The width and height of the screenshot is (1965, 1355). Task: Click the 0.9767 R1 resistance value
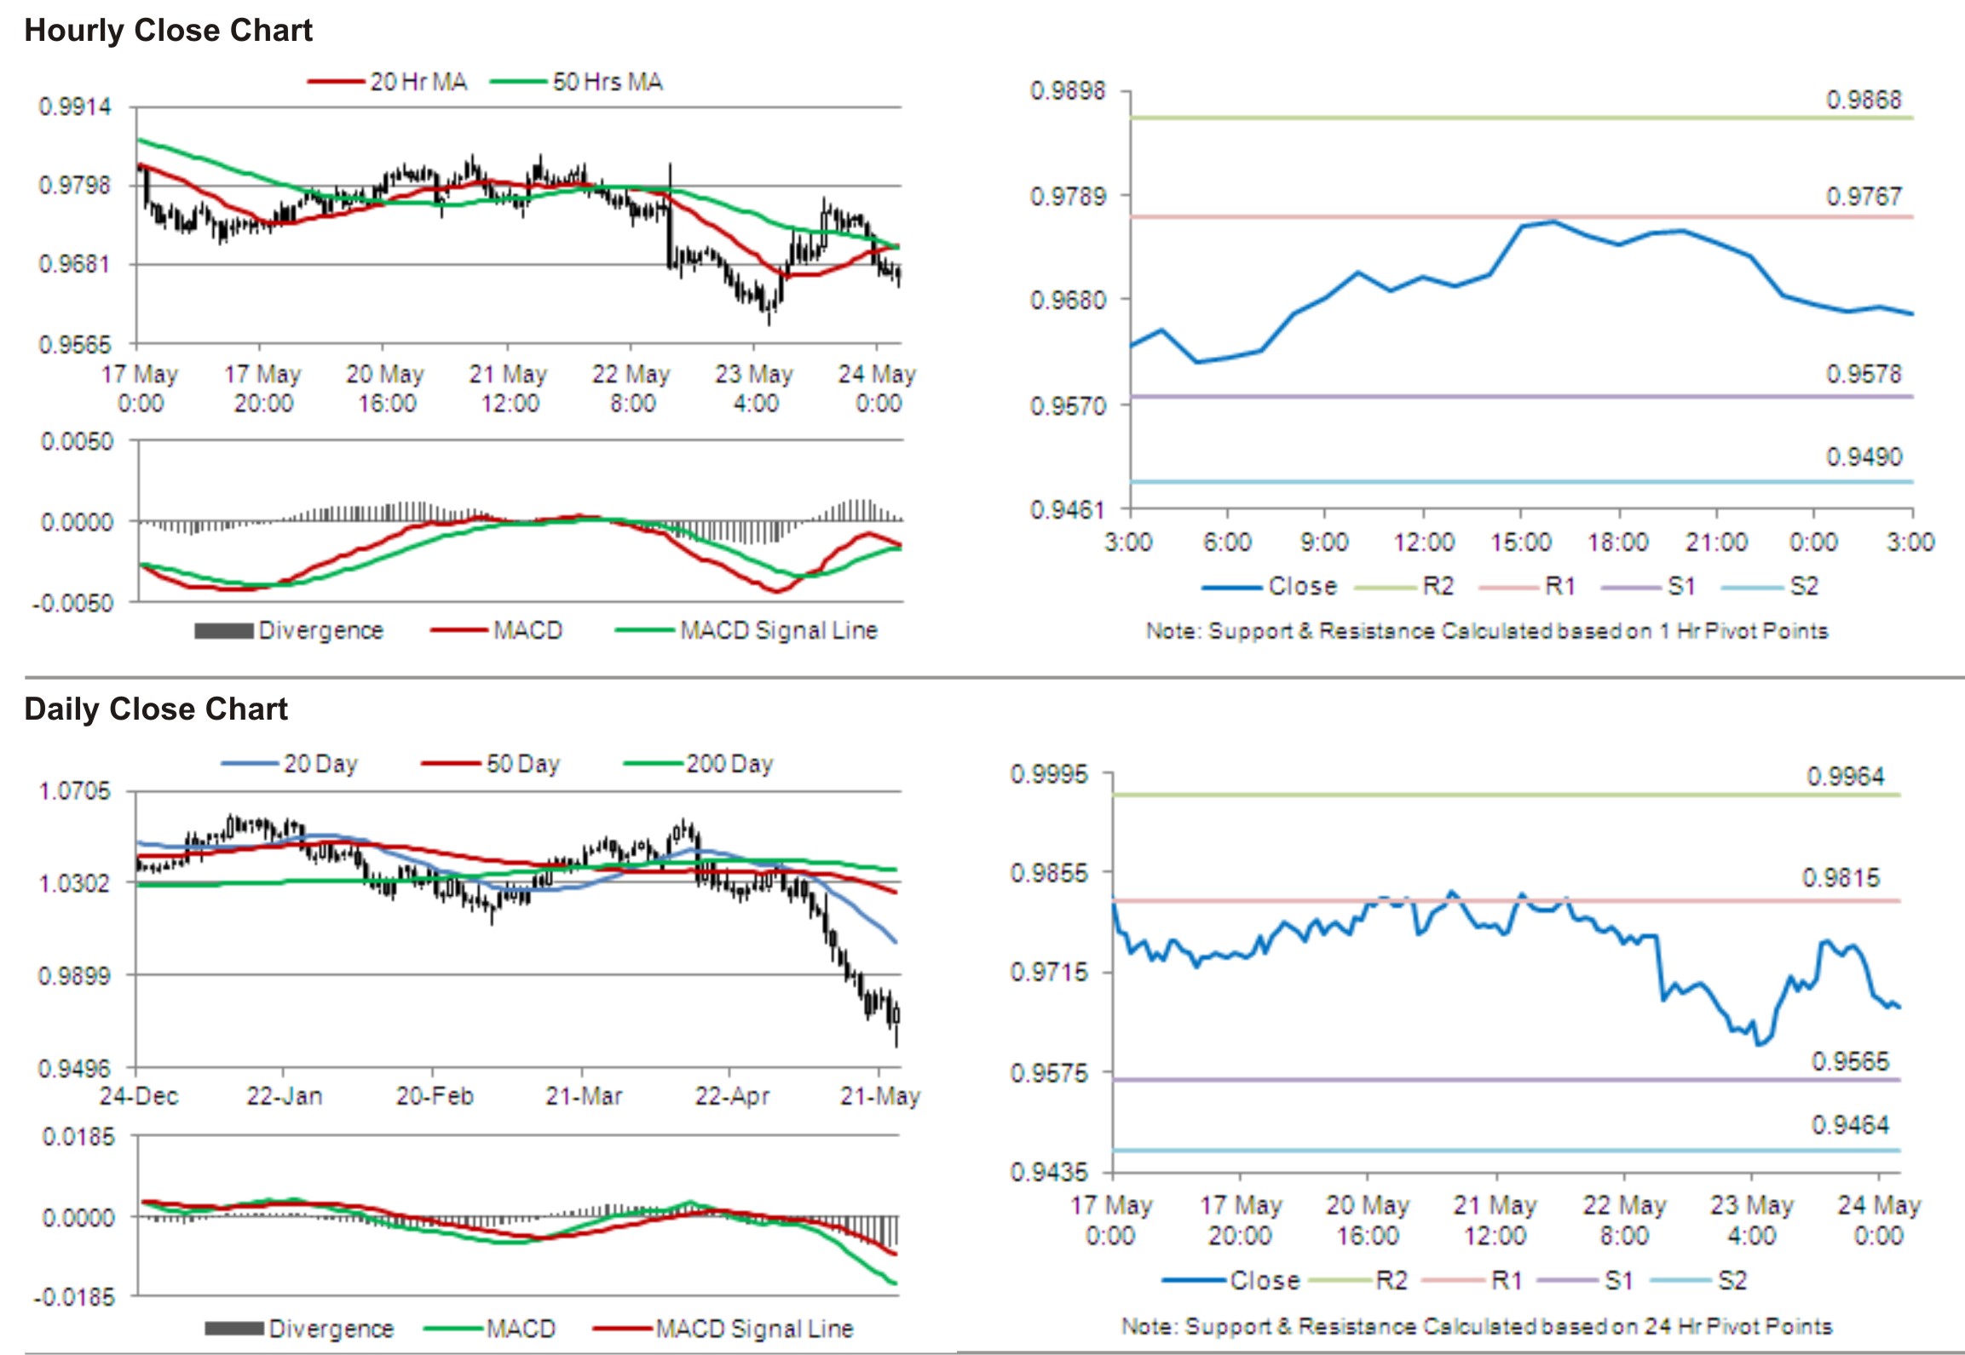1864,197
